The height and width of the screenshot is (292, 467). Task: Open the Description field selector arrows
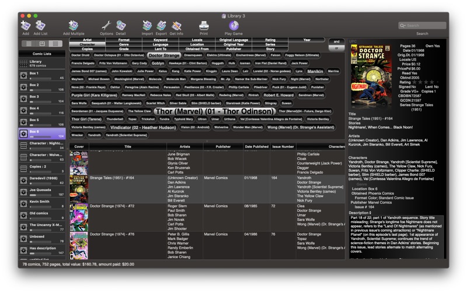pyautogui.click(x=370, y=213)
